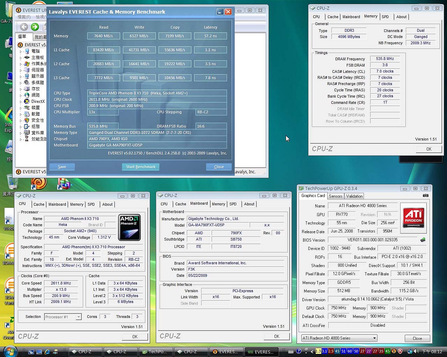Select the 伺服器 server icon in EVEREST tree

(x=27, y=70)
